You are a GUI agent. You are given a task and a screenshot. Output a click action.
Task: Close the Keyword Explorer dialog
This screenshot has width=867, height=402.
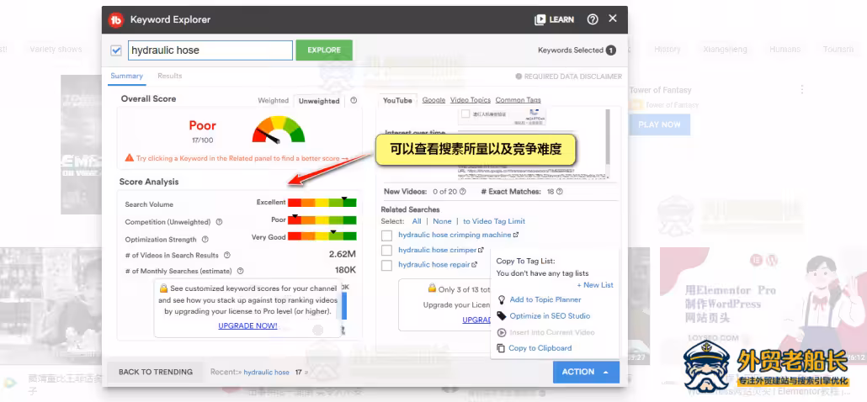click(x=613, y=19)
